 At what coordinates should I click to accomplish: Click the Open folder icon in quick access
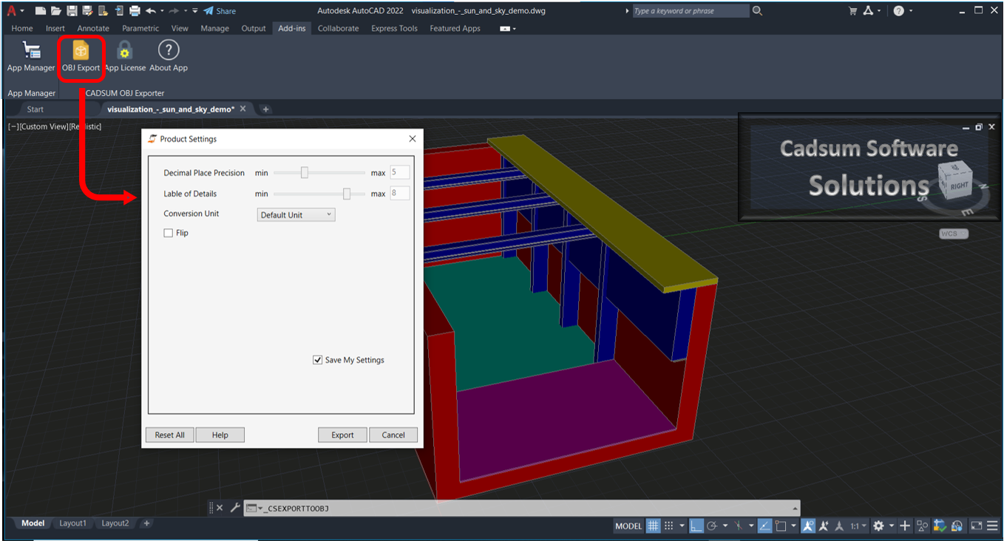(56, 11)
